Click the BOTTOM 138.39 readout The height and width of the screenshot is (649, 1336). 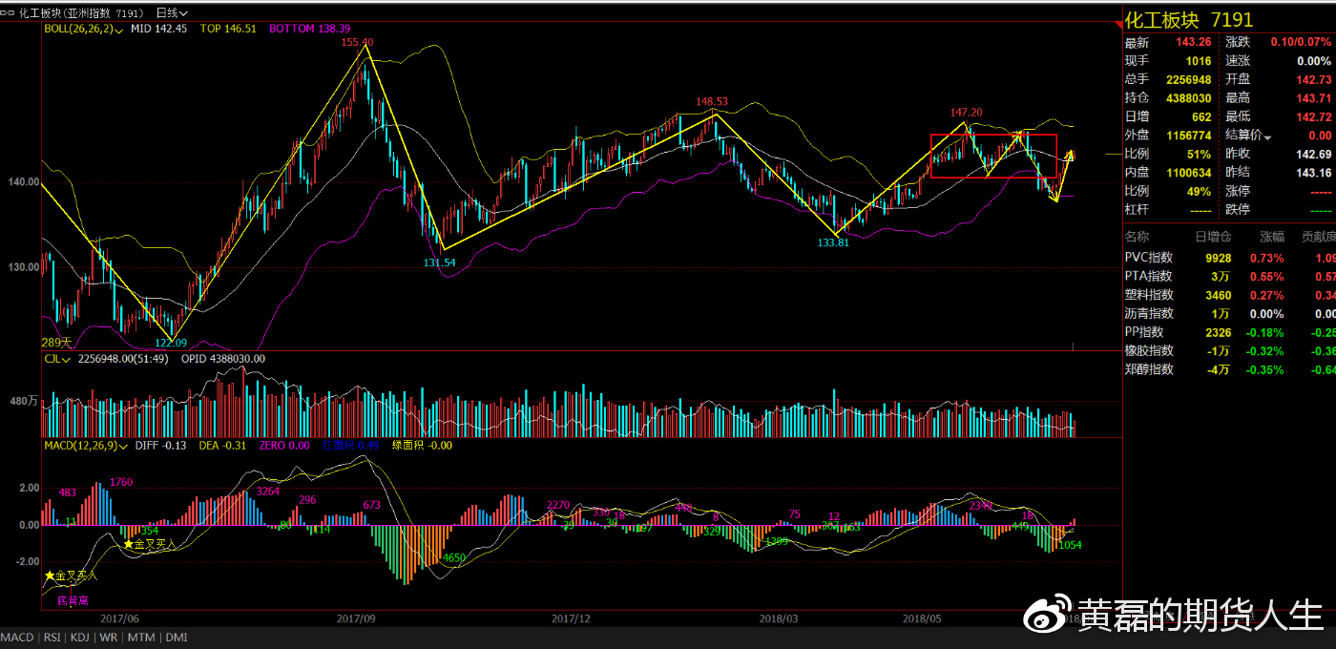tap(309, 30)
